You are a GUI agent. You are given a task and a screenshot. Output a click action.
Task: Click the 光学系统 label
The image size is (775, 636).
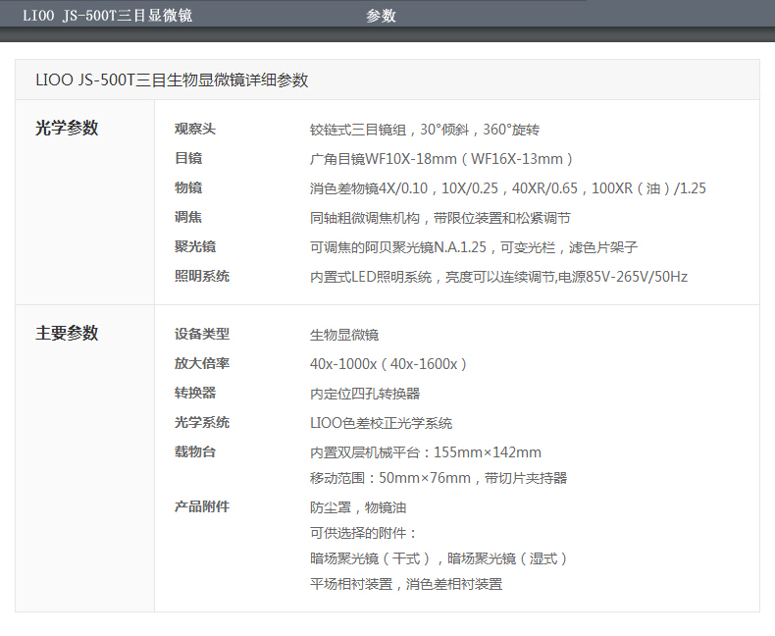(x=202, y=422)
